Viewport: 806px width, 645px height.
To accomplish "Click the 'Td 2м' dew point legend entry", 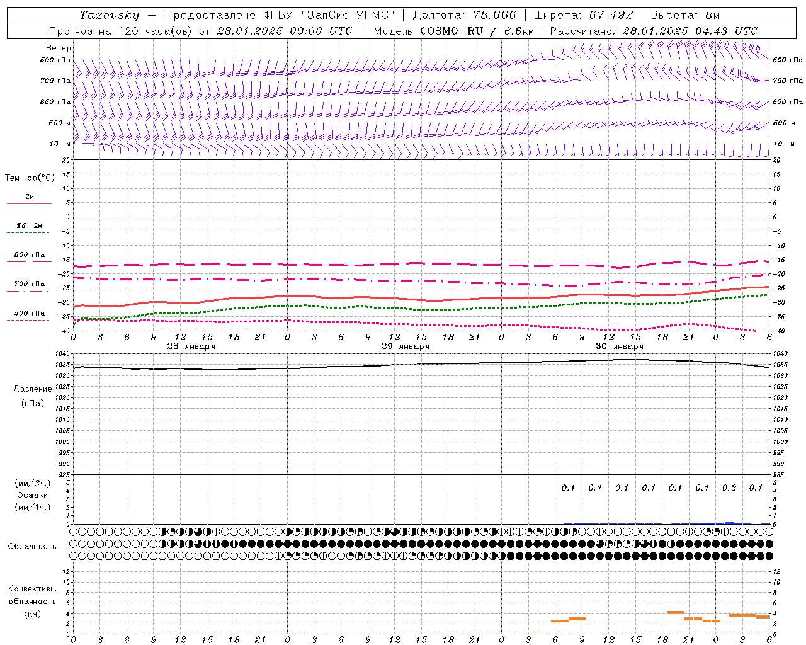I will (x=30, y=225).
